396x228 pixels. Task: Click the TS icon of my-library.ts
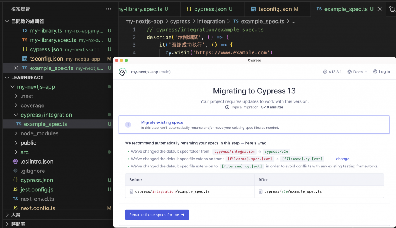pos(25,30)
